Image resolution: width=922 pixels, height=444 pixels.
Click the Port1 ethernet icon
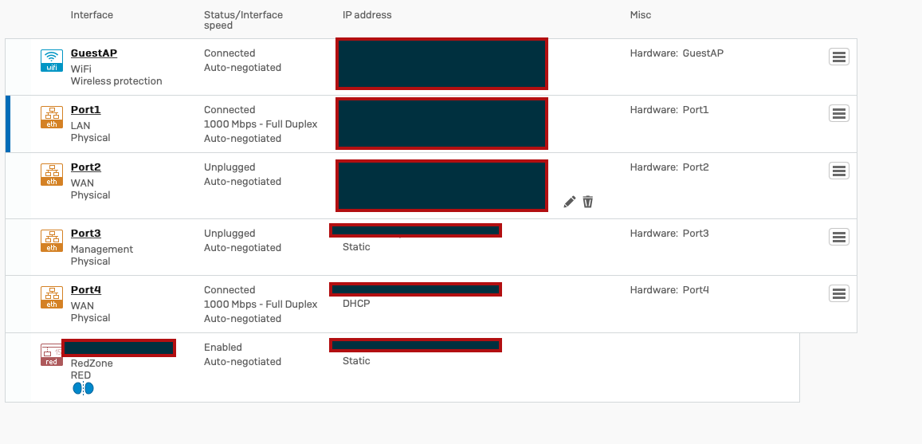coord(52,117)
